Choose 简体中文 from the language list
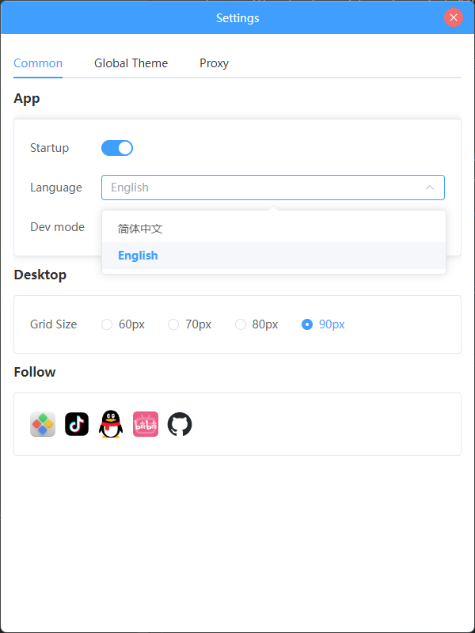This screenshot has height=633, width=475. pos(140,229)
